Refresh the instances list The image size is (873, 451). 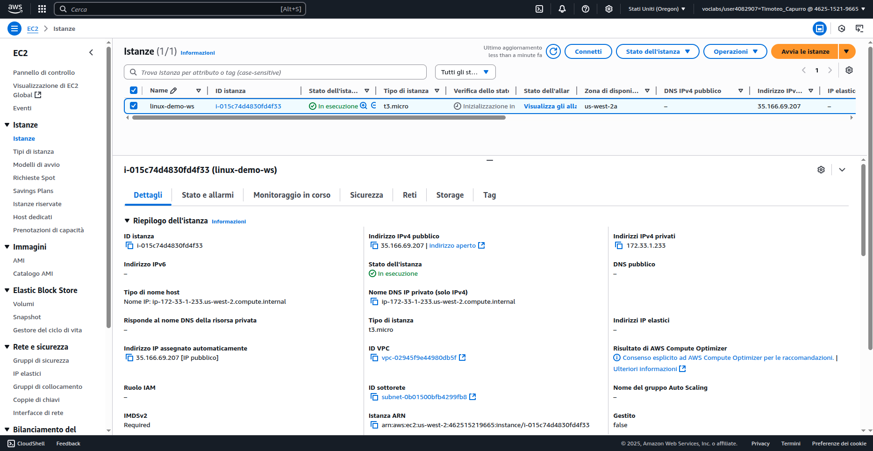553,51
